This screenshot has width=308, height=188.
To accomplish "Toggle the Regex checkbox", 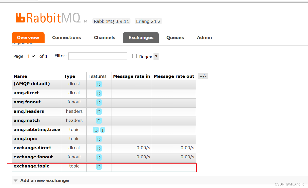I will click(134, 56).
